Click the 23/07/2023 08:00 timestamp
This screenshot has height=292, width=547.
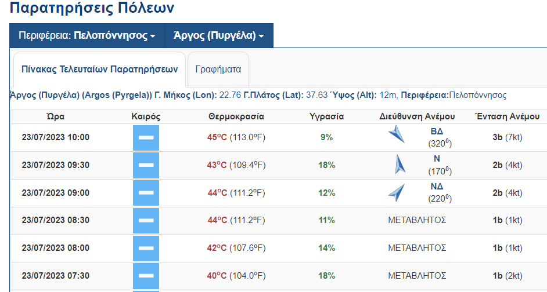point(56,248)
